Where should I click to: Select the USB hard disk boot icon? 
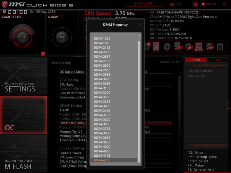[x=178, y=47]
